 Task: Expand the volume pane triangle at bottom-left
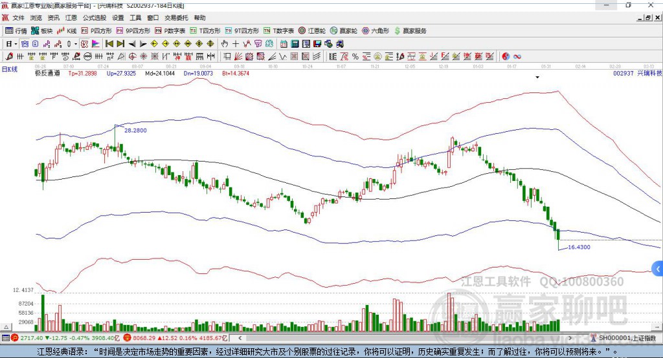pyautogui.click(x=6, y=327)
